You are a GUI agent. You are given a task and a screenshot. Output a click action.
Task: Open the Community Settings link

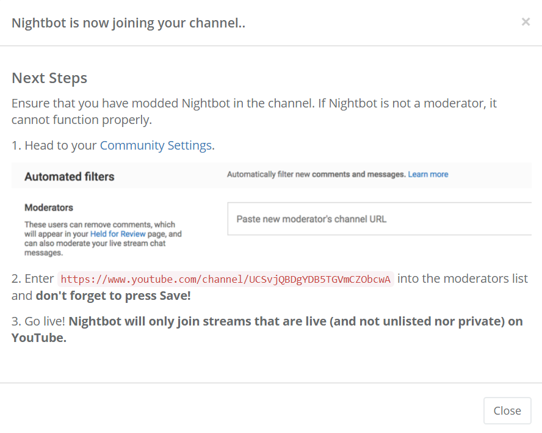pos(156,145)
